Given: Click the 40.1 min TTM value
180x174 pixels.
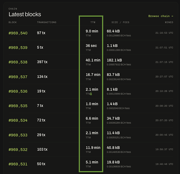Looking at the screenshot, I should 93,60.
